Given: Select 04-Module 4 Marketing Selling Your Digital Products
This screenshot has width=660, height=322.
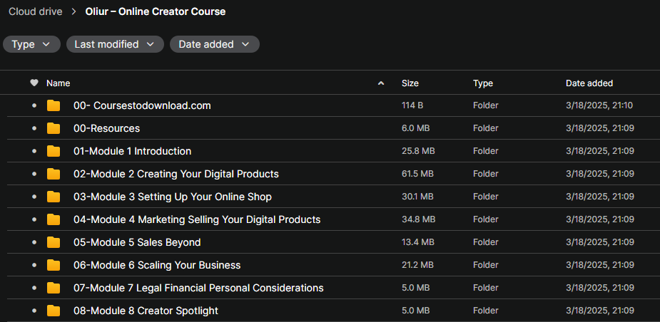Looking at the screenshot, I should click(x=197, y=219).
